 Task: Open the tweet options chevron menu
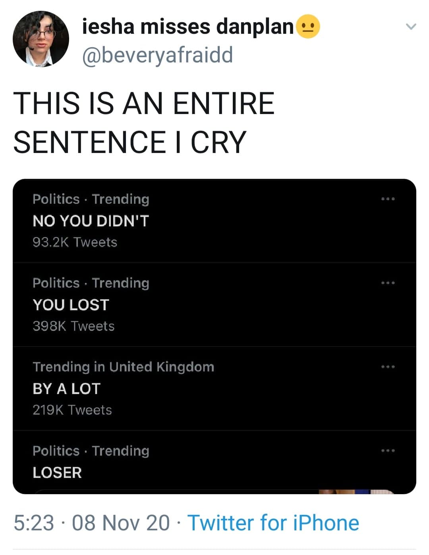coord(411,27)
